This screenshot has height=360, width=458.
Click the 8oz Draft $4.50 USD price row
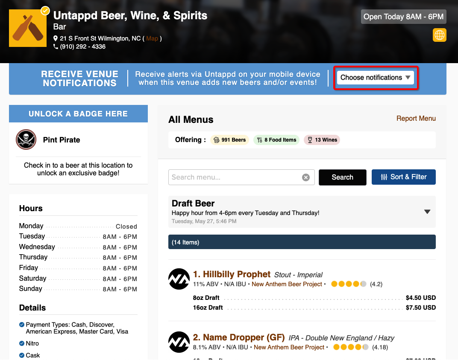pyautogui.click(x=314, y=298)
